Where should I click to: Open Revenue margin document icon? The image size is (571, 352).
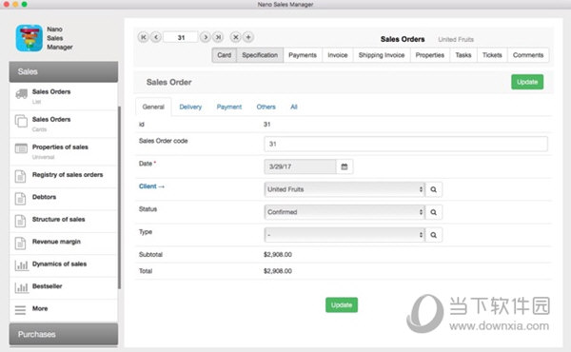tap(20, 244)
